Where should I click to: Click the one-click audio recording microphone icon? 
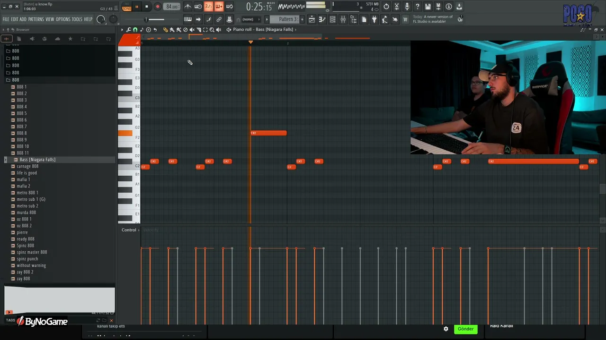click(407, 7)
